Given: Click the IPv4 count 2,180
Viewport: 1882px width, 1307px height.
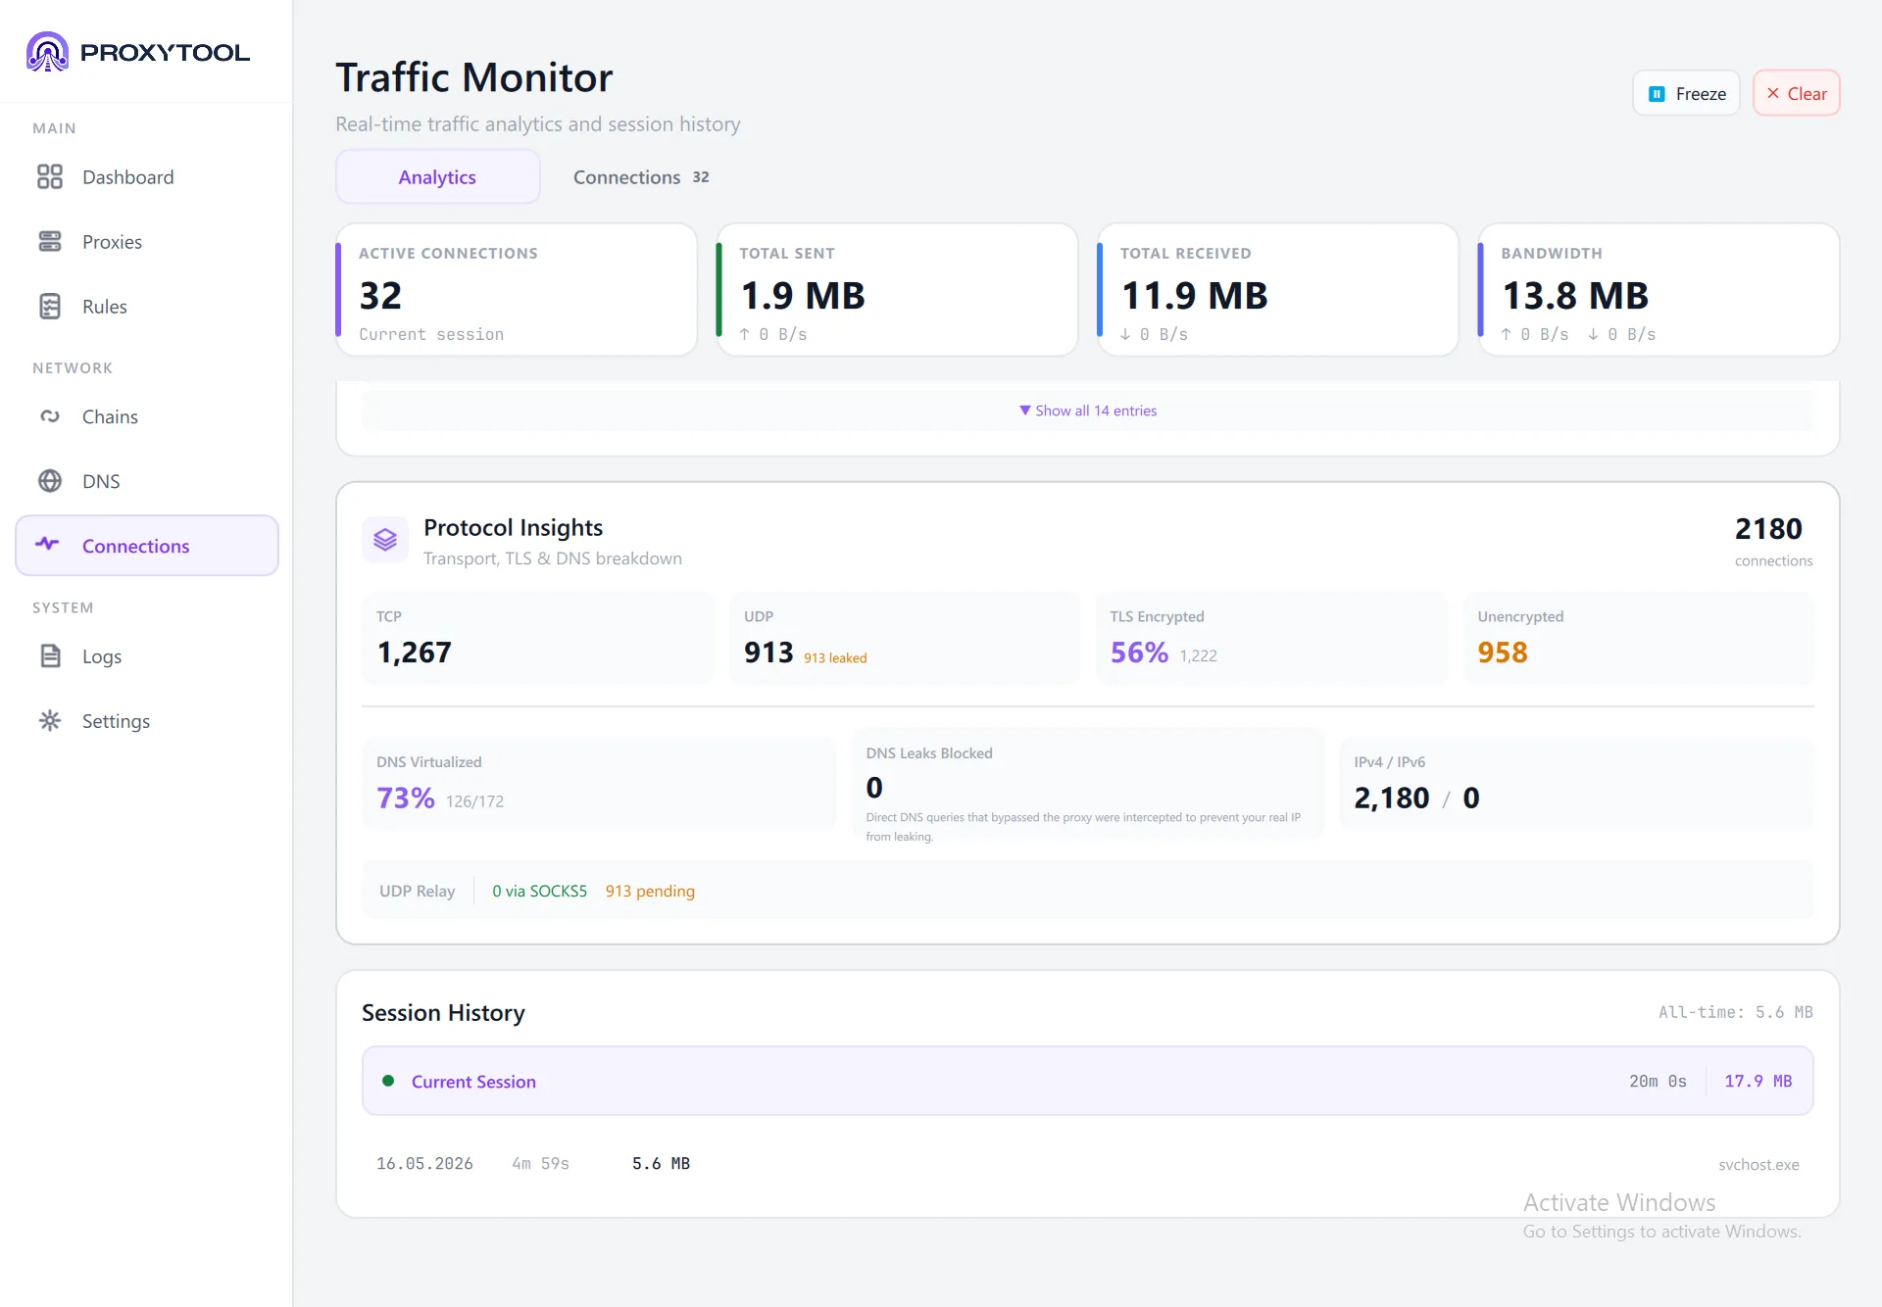Looking at the screenshot, I should 1392,798.
